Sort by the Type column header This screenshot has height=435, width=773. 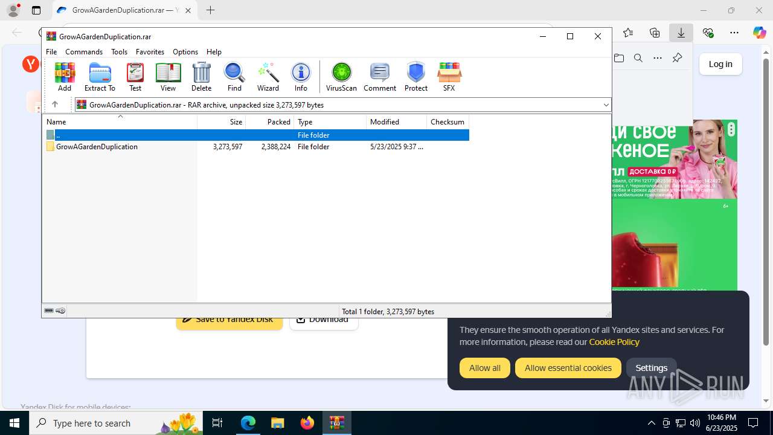(330, 122)
